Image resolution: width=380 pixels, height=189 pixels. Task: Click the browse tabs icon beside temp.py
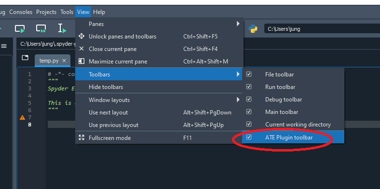pyautogui.click(x=25, y=58)
